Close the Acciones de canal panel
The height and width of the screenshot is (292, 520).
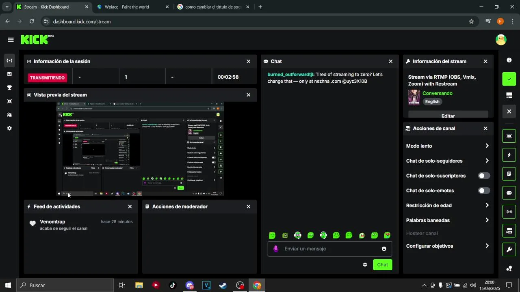point(485,128)
